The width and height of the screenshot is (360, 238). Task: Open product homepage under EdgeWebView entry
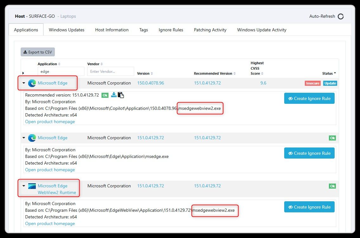pyautogui.click(x=50, y=223)
